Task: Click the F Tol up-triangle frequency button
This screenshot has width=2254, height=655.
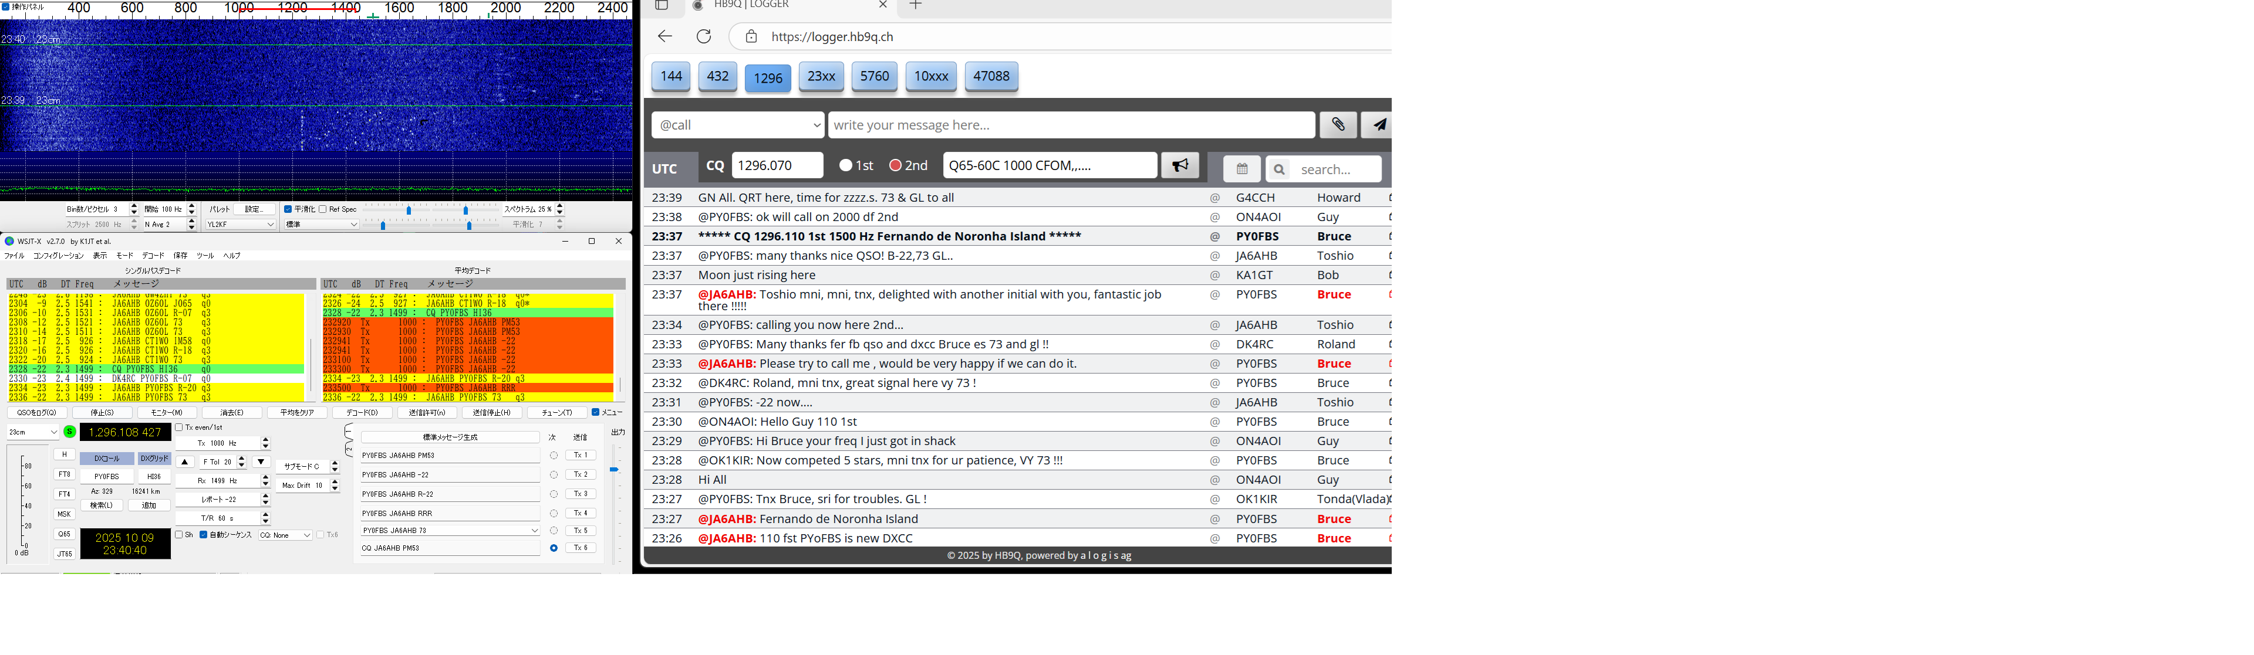Action: pyautogui.click(x=185, y=461)
